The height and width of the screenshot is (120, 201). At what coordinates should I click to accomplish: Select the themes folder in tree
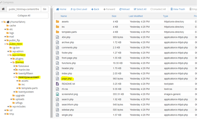click(20, 63)
